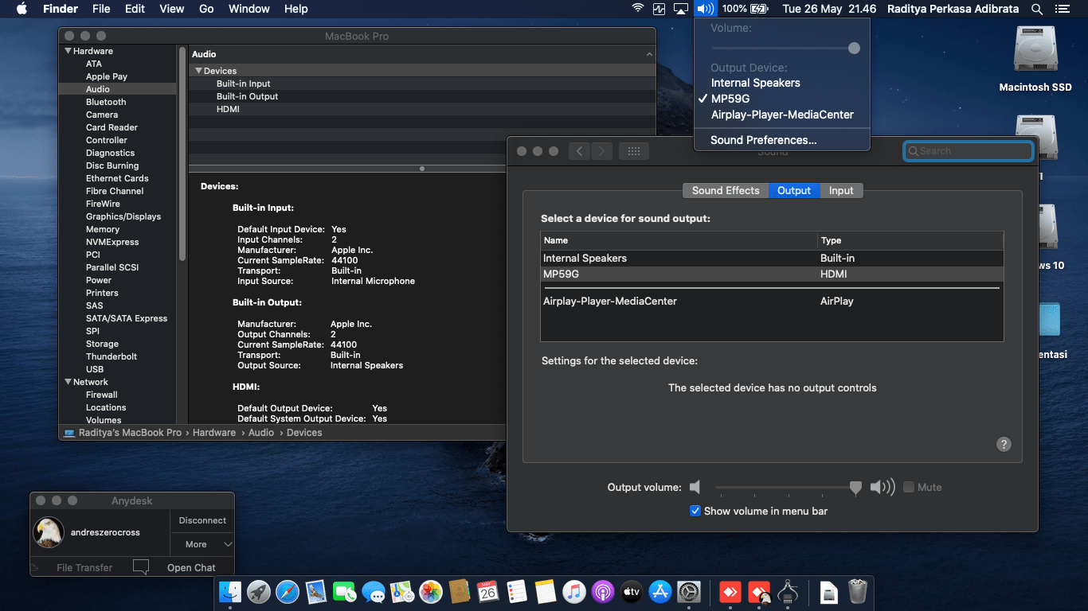The image size is (1088, 611).
Task: Open the Window menu
Action: pos(249,9)
